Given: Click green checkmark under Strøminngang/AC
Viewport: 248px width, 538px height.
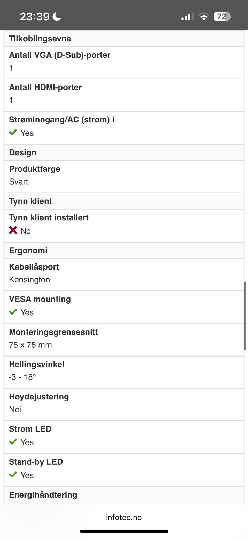Looking at the screenshot, I should coord(13,133).
